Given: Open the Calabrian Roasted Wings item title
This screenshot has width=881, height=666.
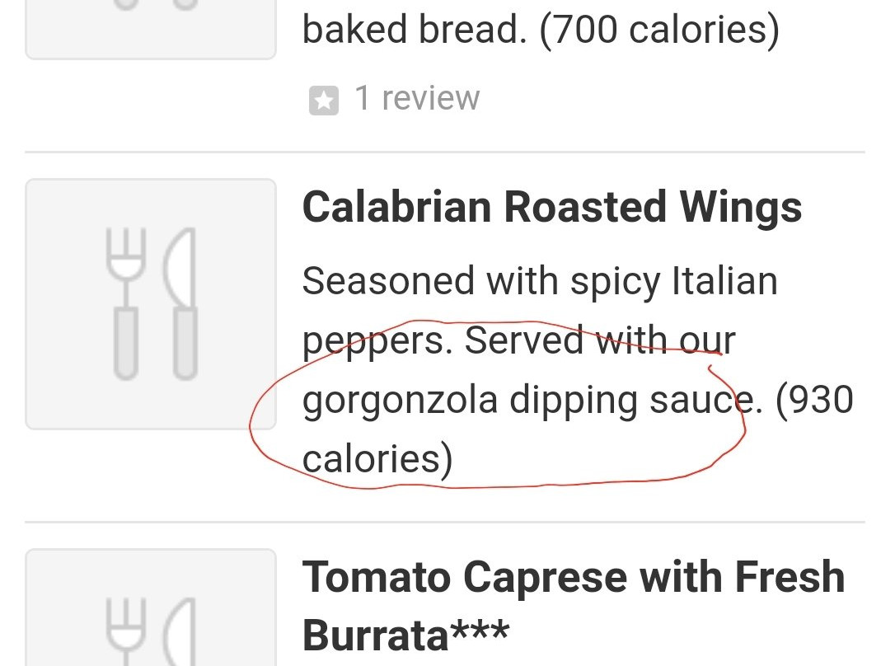Looking at the screenshot, I should pos(551,207).
